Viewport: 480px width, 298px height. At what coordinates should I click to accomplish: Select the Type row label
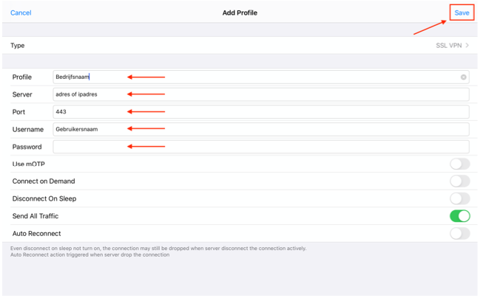click(x=18, y=46)
